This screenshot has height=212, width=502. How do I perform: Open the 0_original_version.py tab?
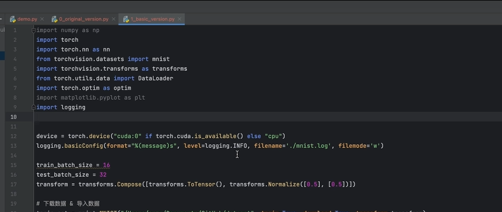(83, 19)
